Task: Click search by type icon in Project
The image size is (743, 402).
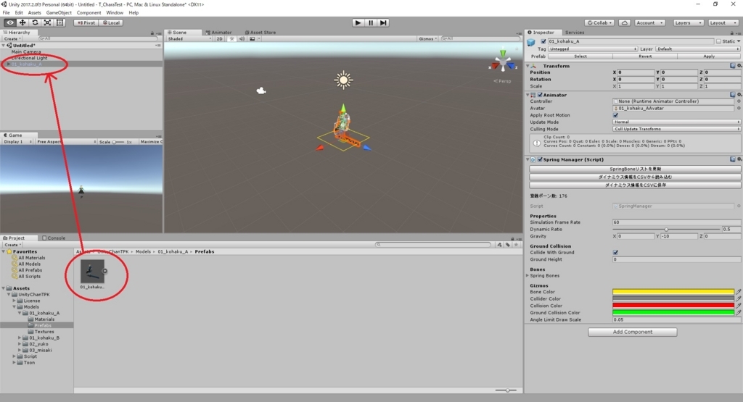Action: 499,245
